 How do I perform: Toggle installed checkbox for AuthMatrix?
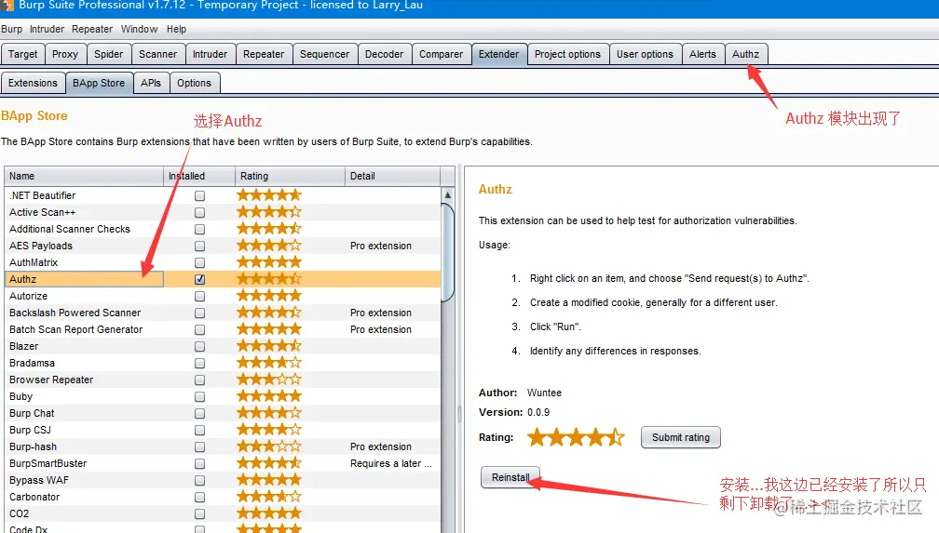(199, 262)
